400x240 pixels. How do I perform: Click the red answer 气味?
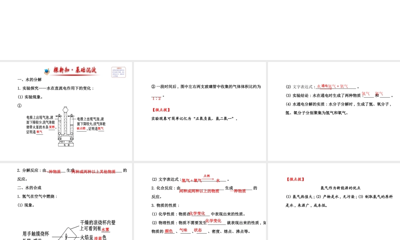(184, 230)
